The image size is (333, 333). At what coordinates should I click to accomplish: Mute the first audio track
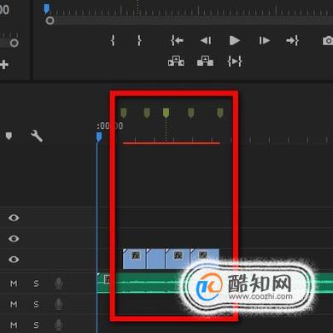14,283
